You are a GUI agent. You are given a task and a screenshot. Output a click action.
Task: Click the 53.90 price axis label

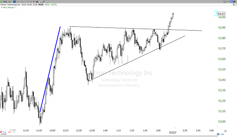(222, 28)
